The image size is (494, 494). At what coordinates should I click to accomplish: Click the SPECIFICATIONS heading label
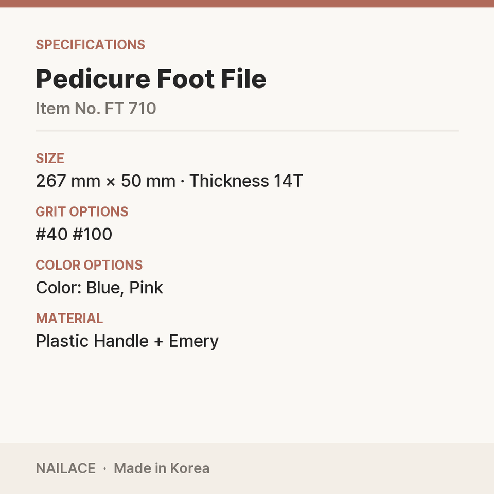tap(91, 45)
